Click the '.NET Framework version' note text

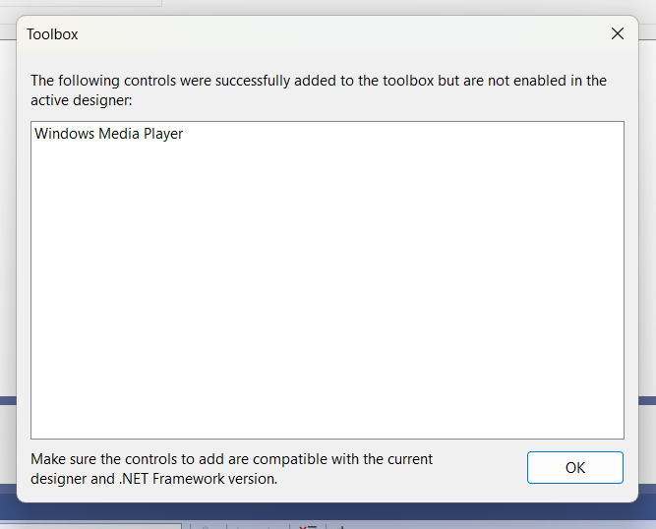[198, 479]
